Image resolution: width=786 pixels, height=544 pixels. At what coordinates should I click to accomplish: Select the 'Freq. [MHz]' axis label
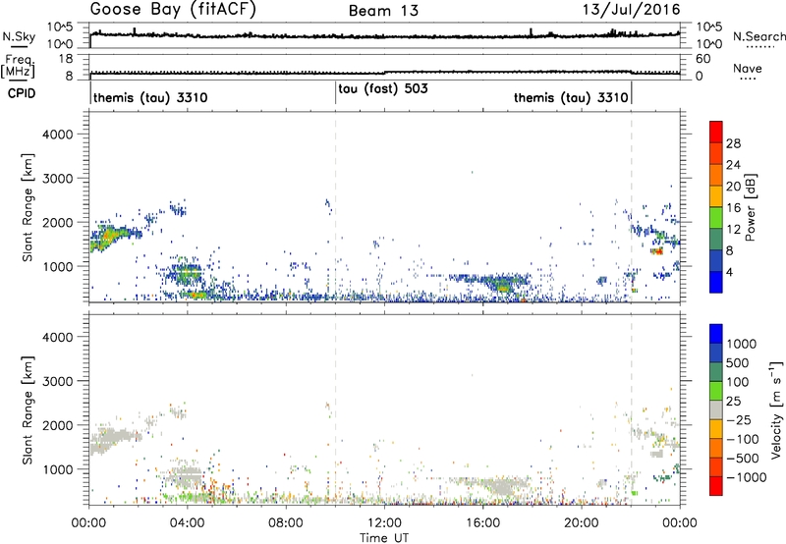point(19,67)
